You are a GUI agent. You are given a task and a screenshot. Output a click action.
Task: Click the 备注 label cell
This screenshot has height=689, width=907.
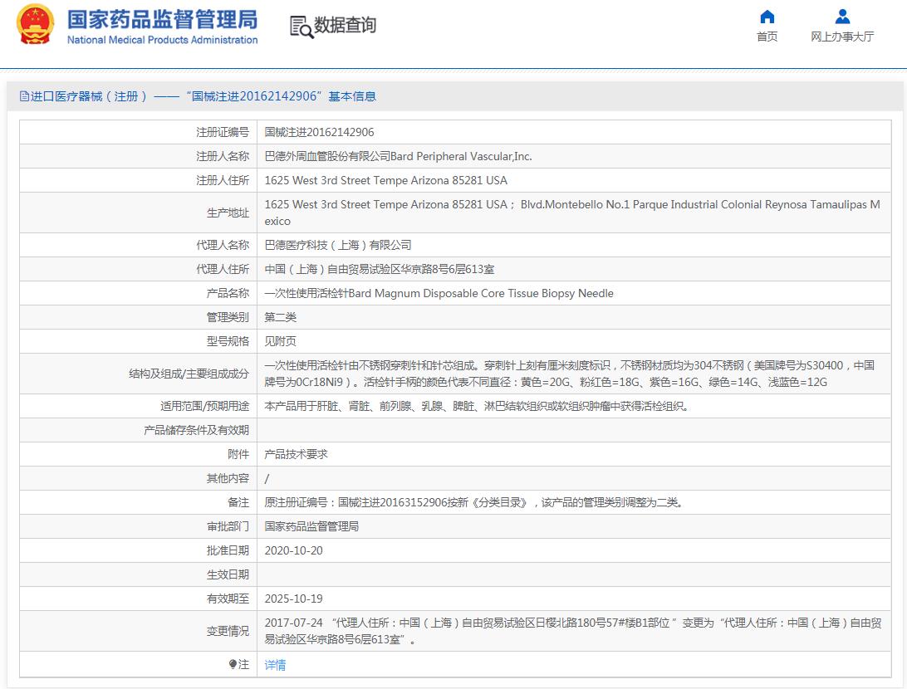pos(138,502)
